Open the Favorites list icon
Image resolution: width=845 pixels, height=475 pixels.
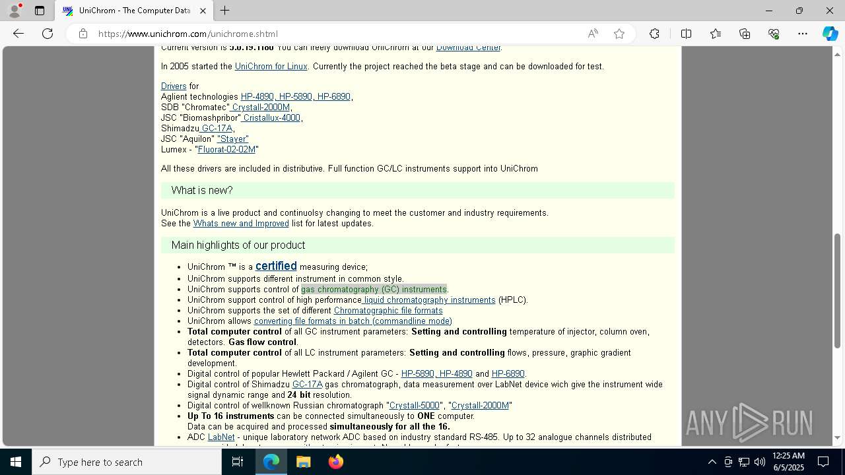pyautogui.click(x=716, y=34)
